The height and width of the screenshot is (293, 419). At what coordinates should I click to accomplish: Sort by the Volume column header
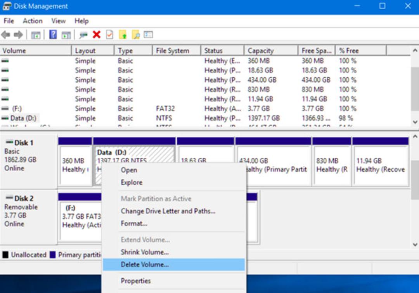[x=36, y=50]
